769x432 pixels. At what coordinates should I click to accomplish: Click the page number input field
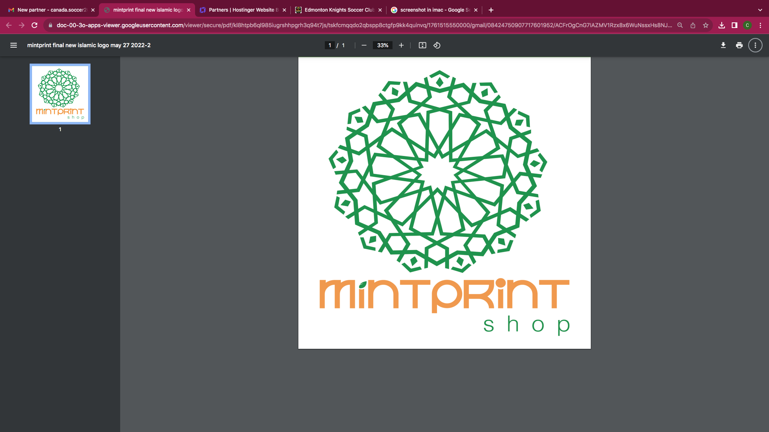tap(330, 45)
